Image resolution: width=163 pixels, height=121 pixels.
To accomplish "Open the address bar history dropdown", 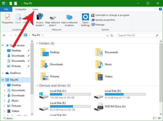I will click(x=108, y=36).
